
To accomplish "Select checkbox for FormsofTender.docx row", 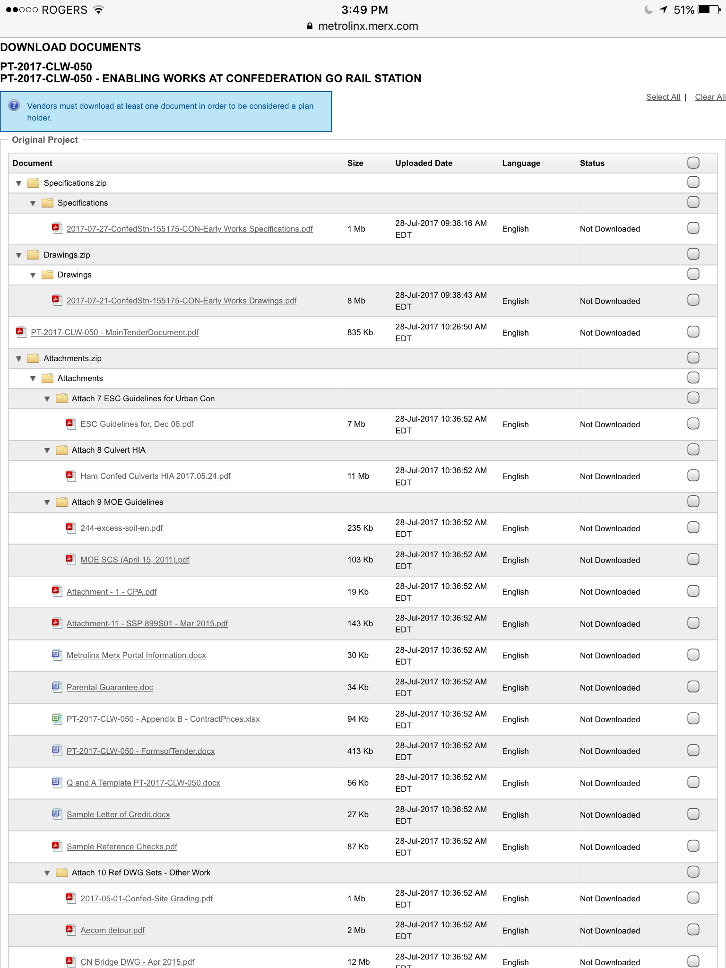I will click(x=693, y=751).
